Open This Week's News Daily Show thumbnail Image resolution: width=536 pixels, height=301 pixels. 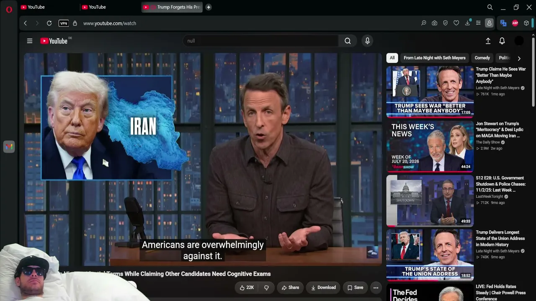point(430,145)
